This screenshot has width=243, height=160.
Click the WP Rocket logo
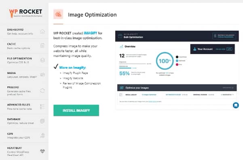(x=25, y=13)
